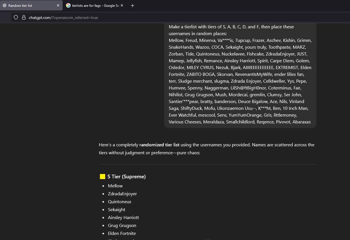Click the 'Grug Grugson' list entry

point(122,225)
